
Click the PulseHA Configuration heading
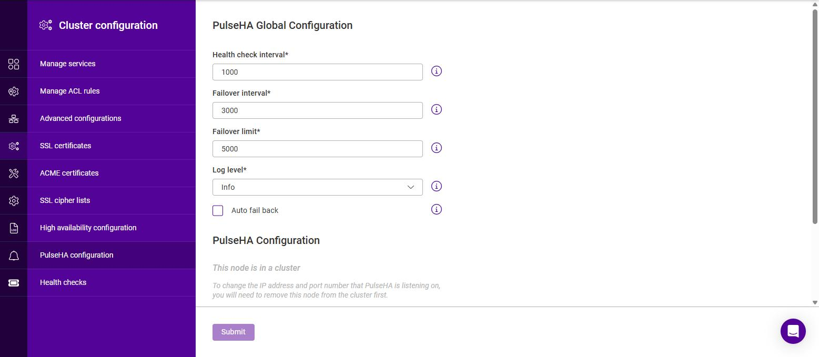[x=266, y=240]
